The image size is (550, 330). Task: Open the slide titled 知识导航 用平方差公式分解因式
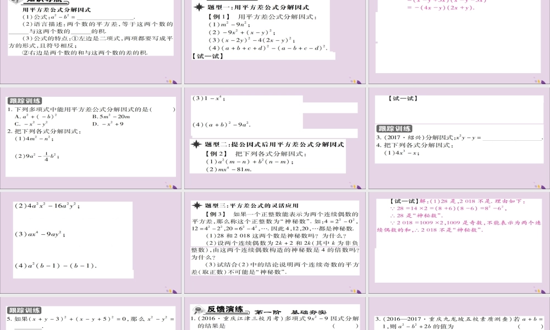point(91,42)
